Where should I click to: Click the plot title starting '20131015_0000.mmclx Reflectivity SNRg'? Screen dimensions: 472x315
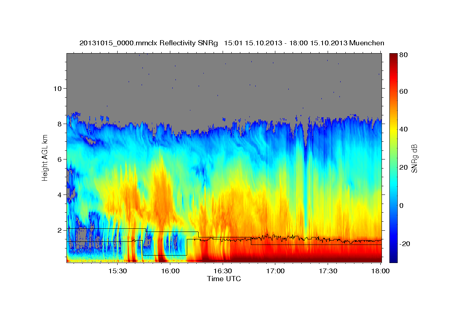(232, 43)
